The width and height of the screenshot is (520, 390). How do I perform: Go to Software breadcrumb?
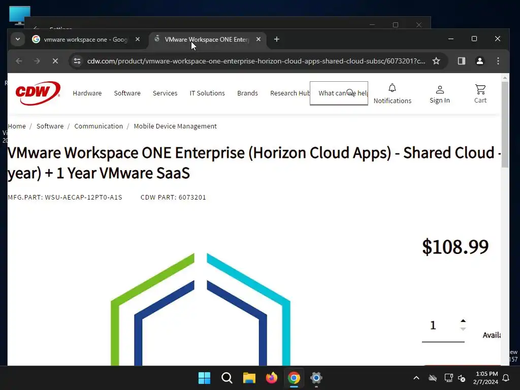click(50, 126)
